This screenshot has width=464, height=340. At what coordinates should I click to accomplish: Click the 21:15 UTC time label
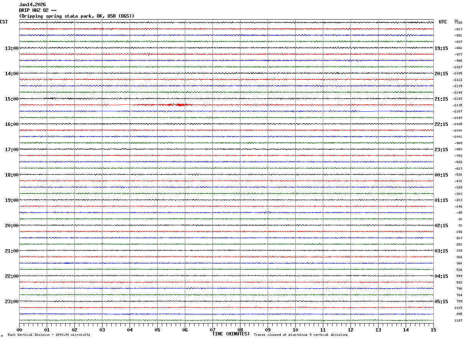click(441, 99)
